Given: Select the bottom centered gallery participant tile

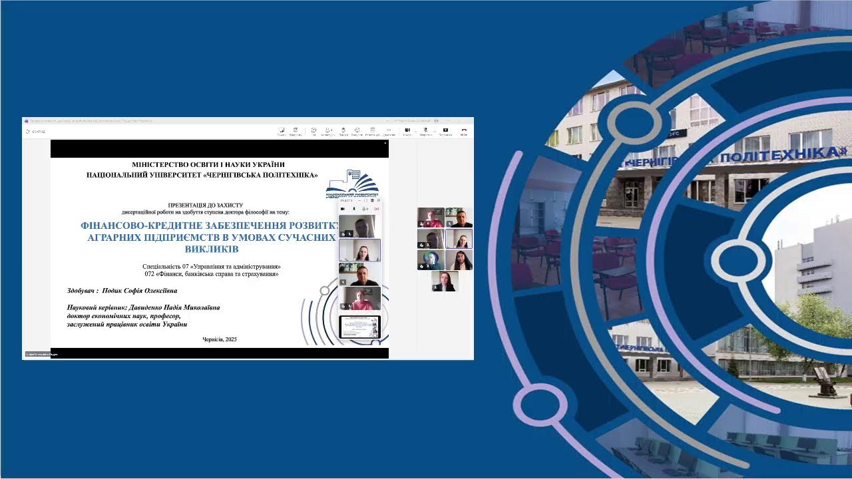Looking at the screenshot, I should pyautogui.click(x=445, y=281).
